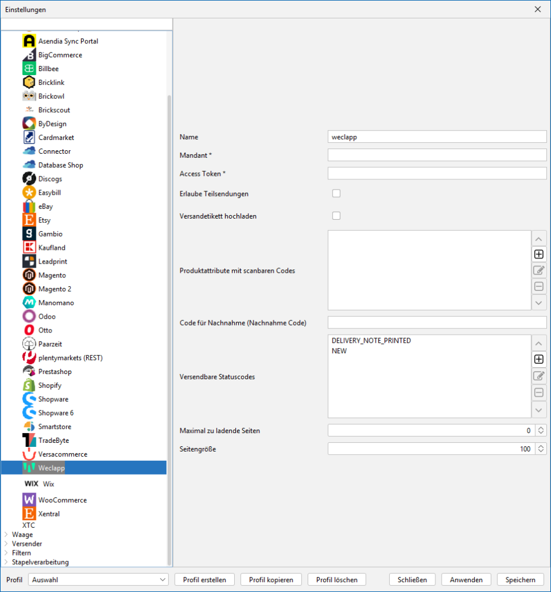Click the Discogs vinyl icon
551x592 pixels.
[x=29, y=179]
